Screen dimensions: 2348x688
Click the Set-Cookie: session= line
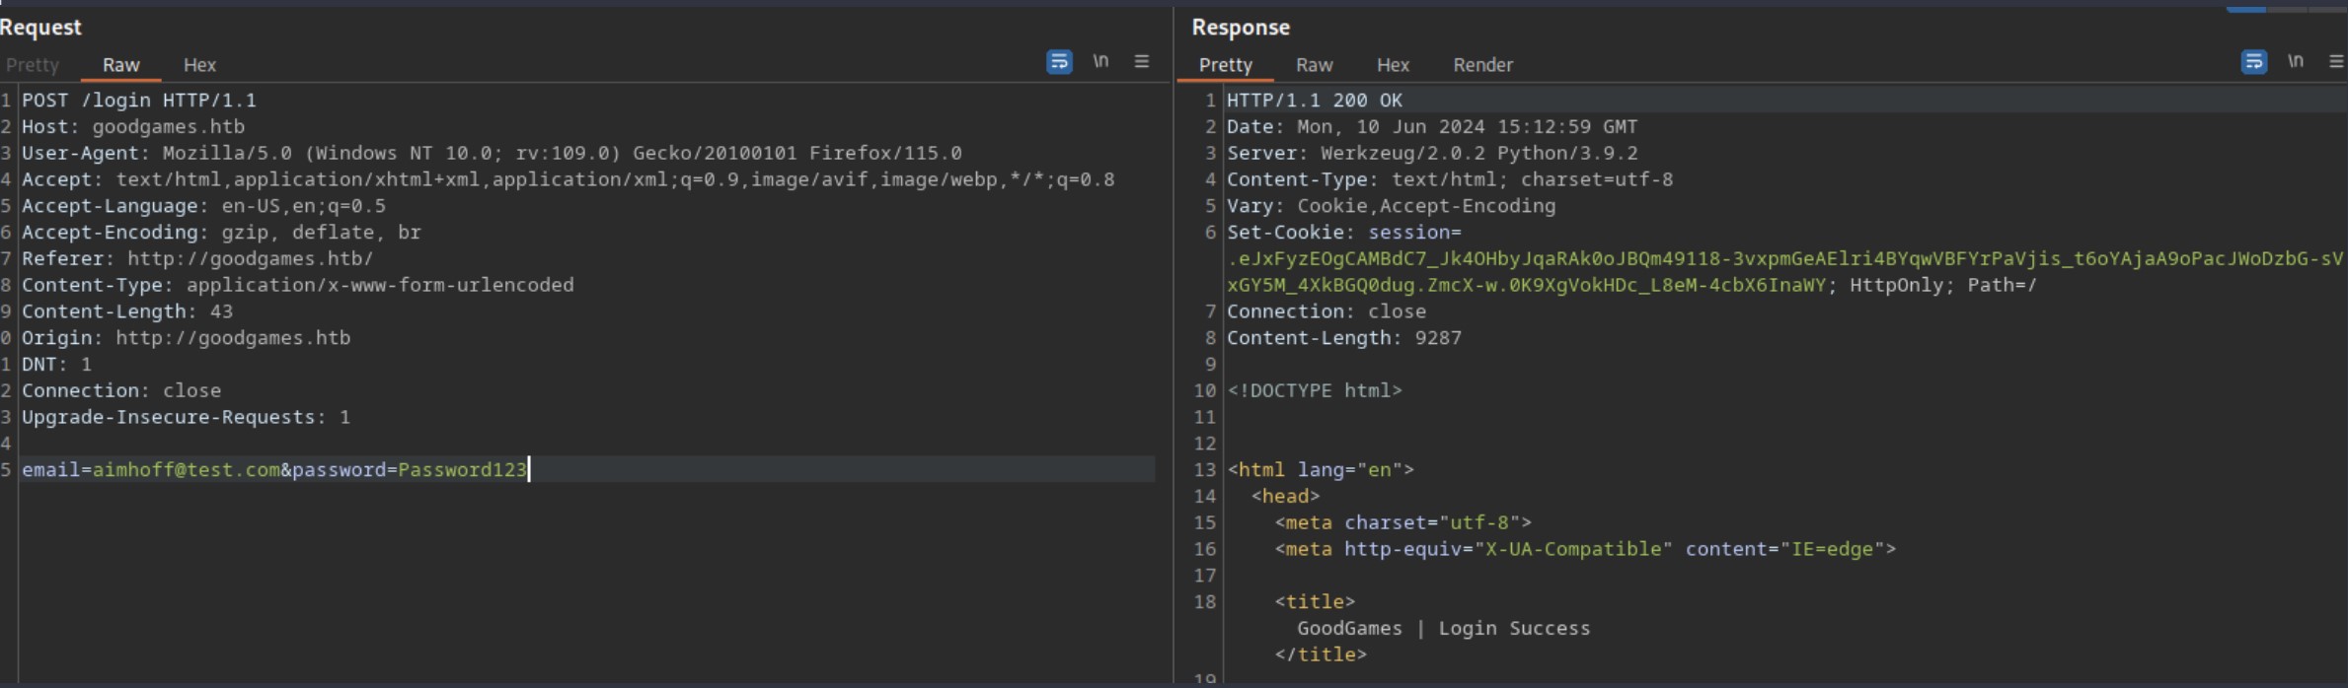1344,233
